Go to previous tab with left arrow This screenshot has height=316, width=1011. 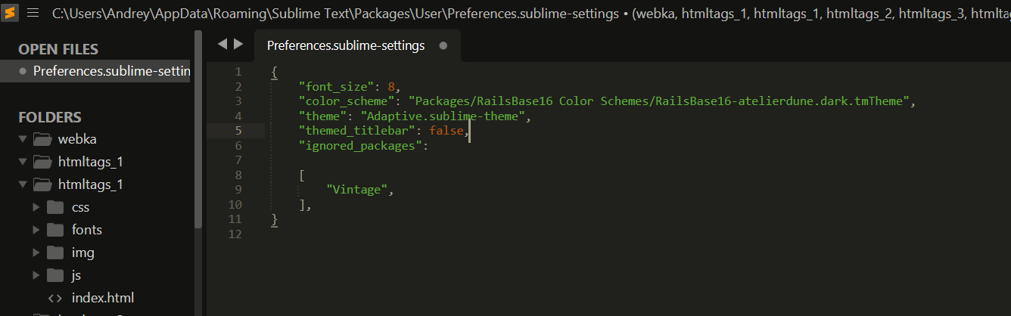click(222, 44)
